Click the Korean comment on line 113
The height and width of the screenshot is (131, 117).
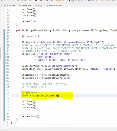pos(30,93)
